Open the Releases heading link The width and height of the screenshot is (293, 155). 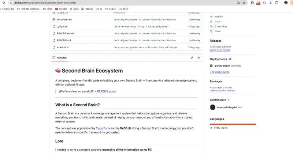215,41
